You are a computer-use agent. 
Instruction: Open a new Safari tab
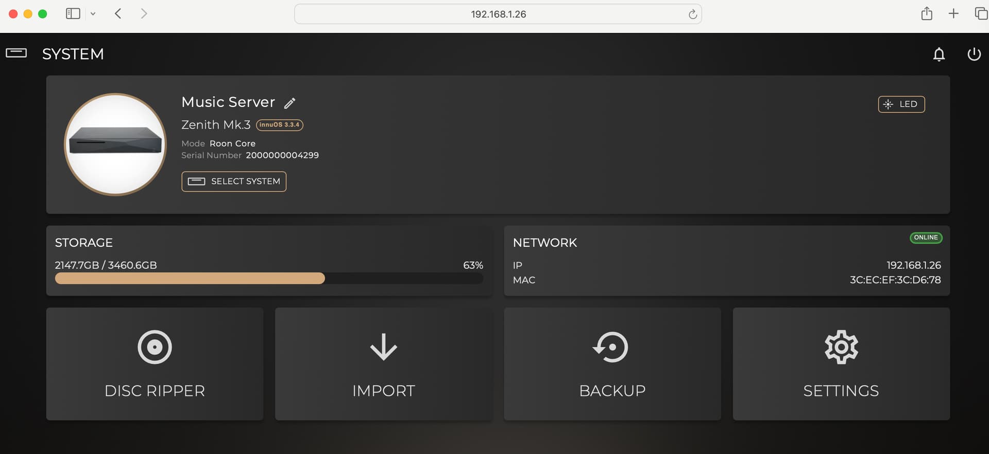(x=953, y=14)
